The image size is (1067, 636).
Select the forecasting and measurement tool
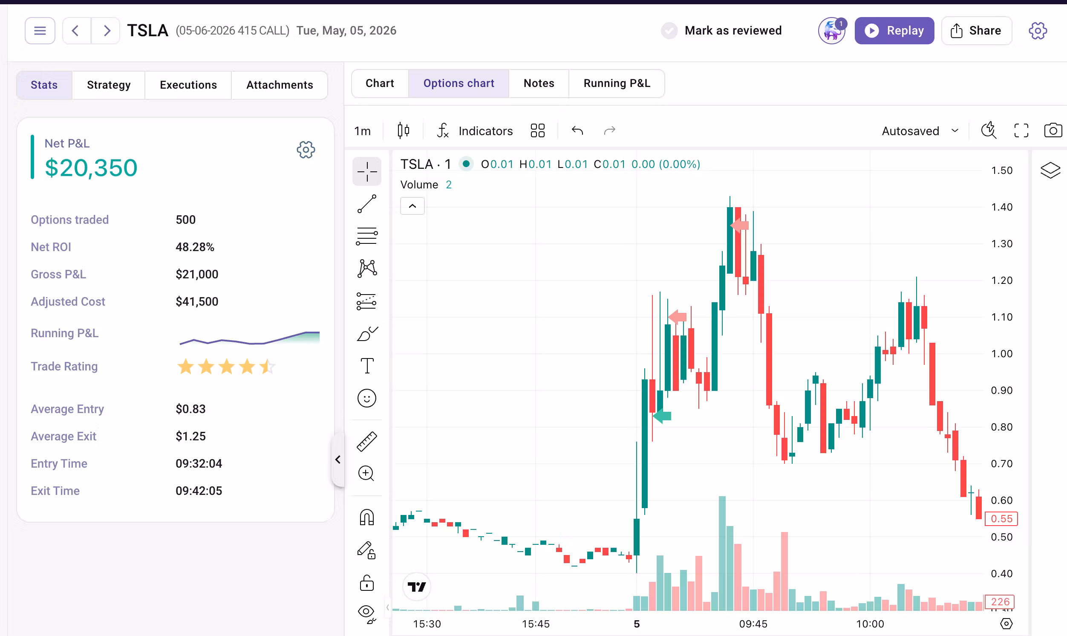pos(366,301)
